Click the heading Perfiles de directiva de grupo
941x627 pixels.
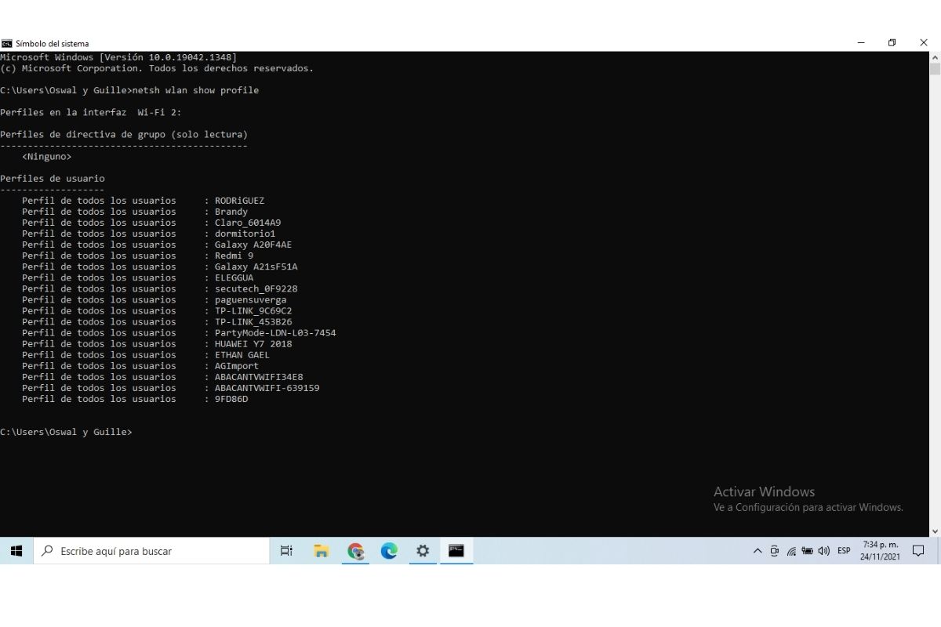124,135
